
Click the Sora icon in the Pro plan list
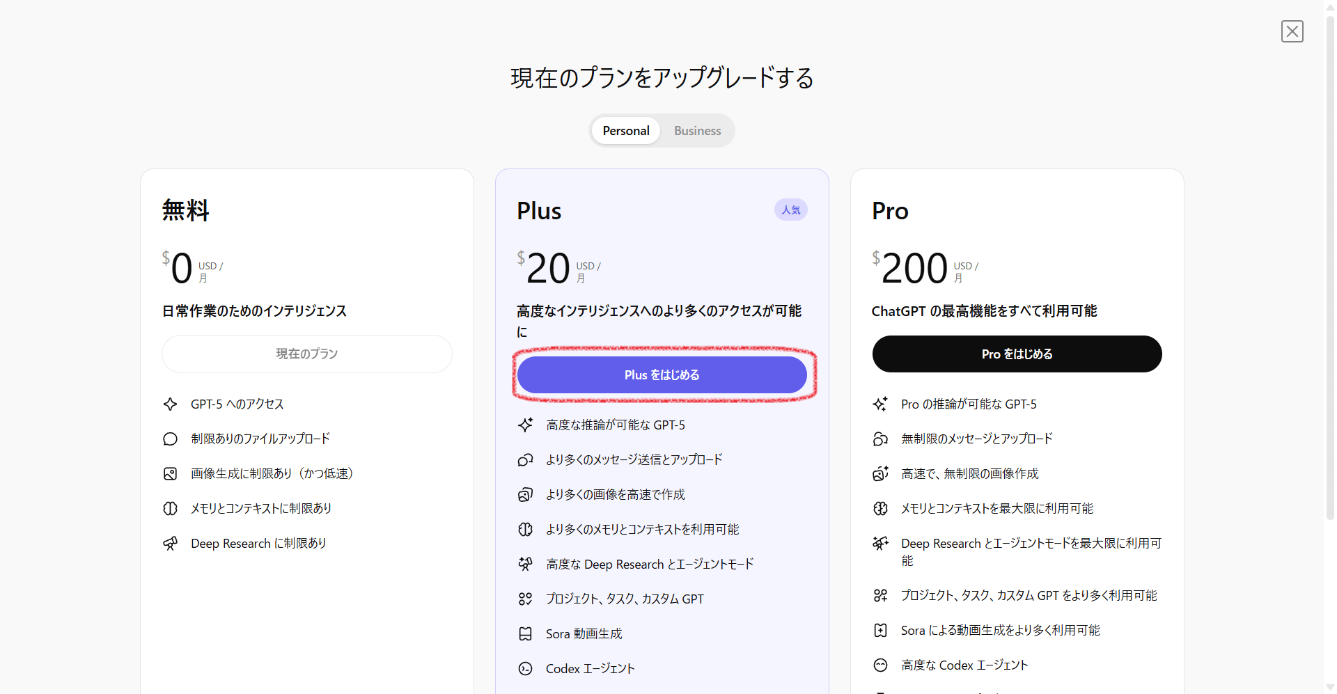point(881,631)
